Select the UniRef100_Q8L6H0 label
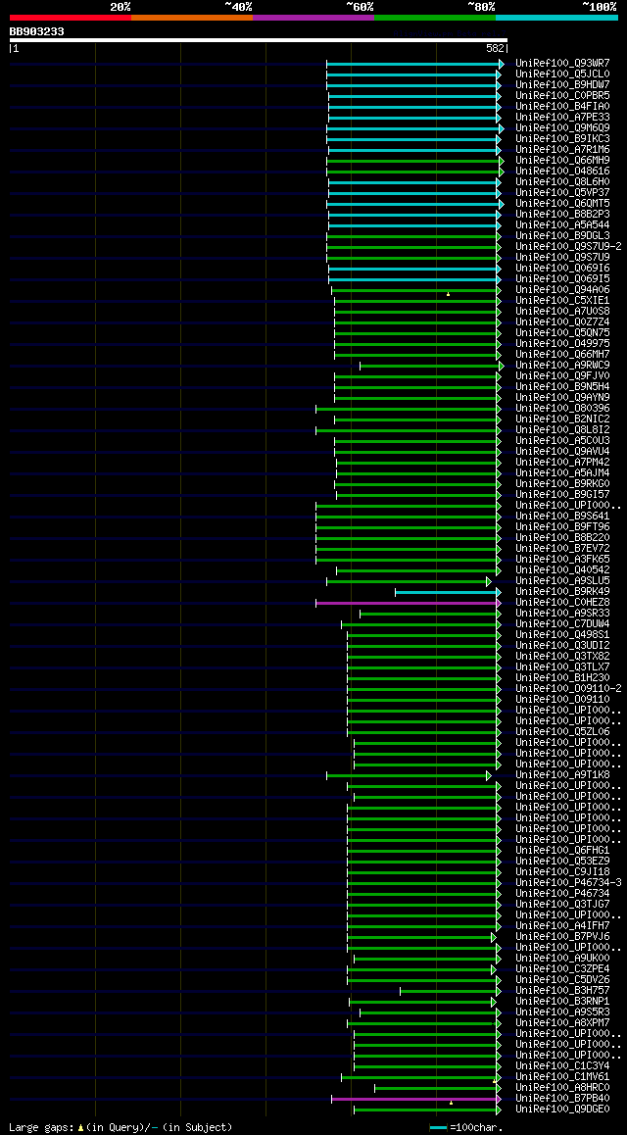Screen dimensions: 627x1135 (x=562, y=182)
